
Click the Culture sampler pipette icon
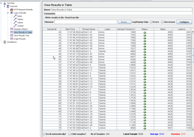click(x=15, y=22)
